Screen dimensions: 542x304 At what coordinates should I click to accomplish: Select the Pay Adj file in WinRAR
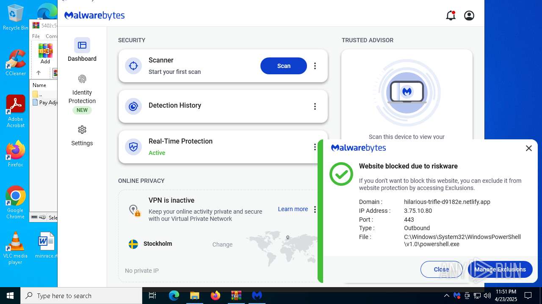pyautogui.click(x=45, y=102)
